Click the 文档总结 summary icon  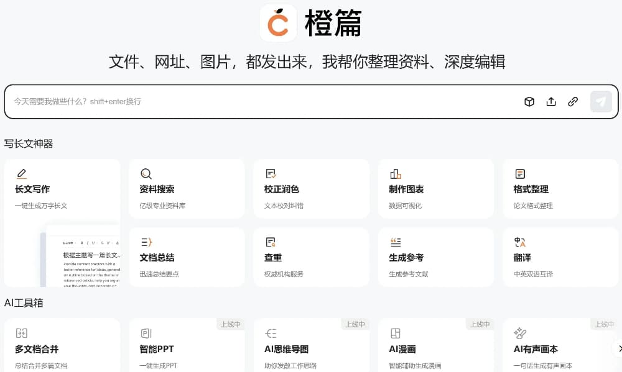[x=146, y=242]
